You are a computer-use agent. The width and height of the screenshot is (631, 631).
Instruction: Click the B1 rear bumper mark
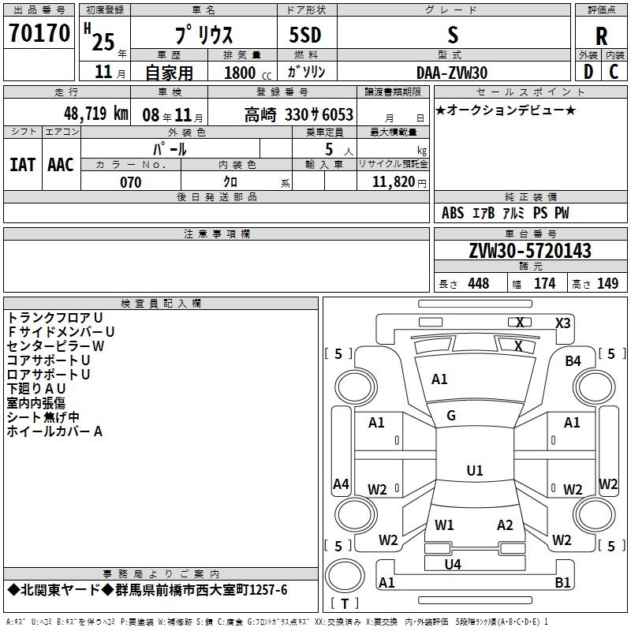(562, 583)
